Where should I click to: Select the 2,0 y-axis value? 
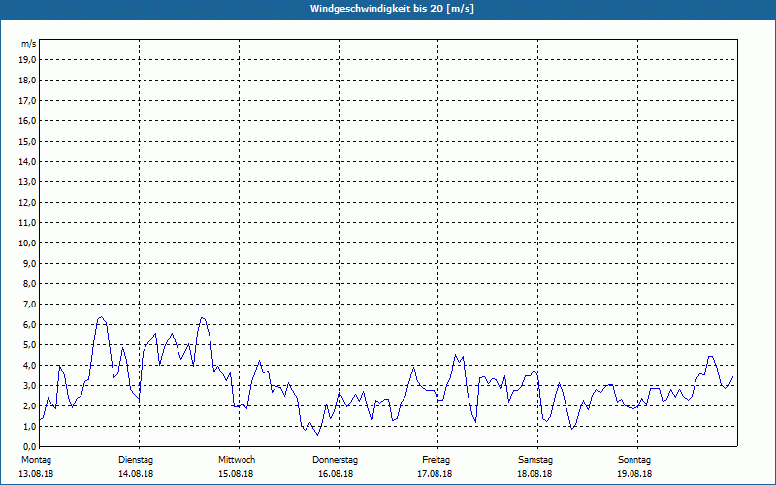[x=29, y=406]
